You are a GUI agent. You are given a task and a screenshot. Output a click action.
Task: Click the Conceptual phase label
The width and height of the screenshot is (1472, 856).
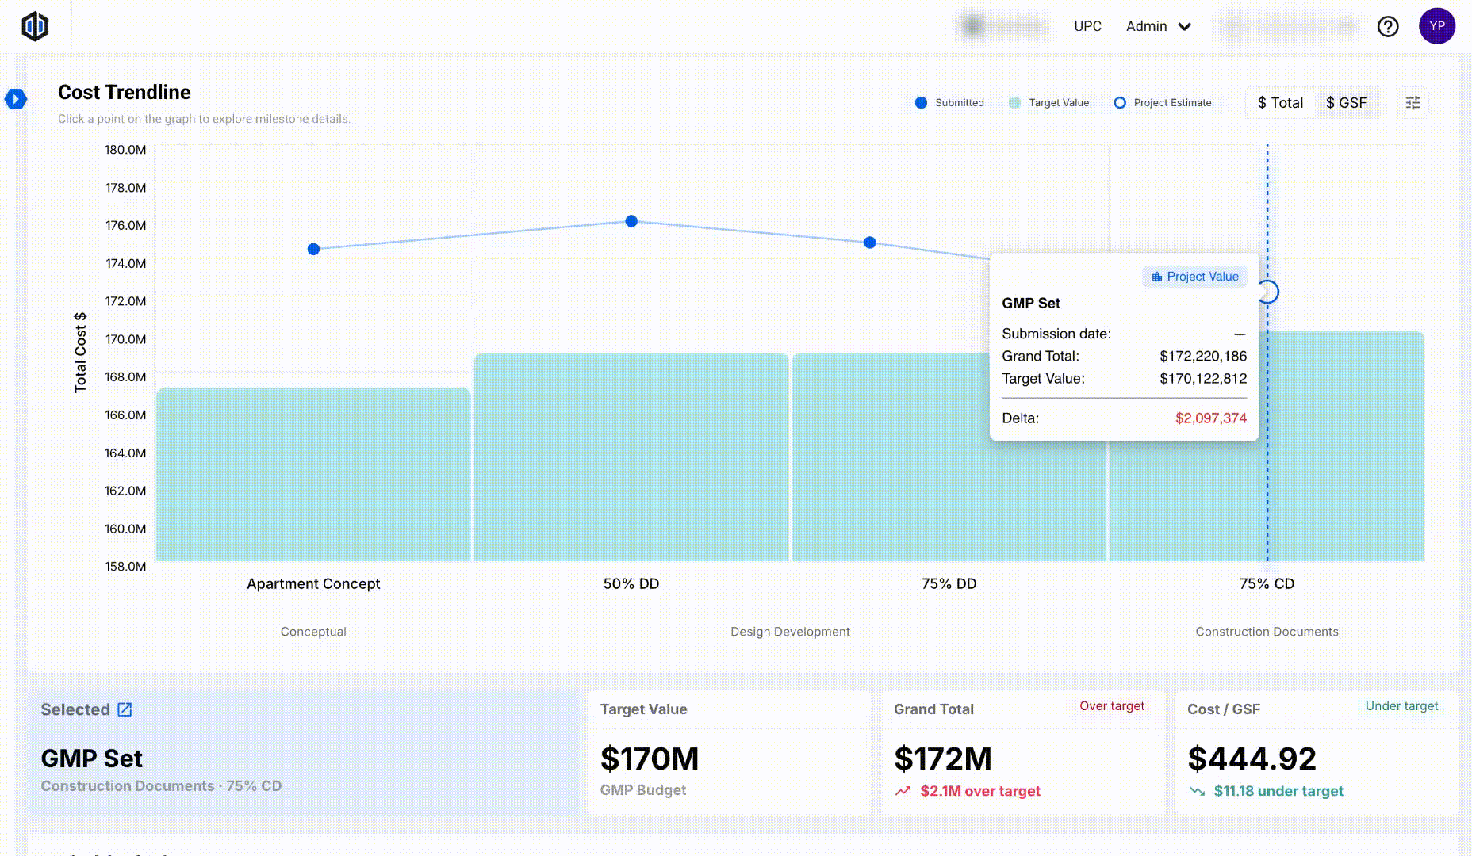313,632
